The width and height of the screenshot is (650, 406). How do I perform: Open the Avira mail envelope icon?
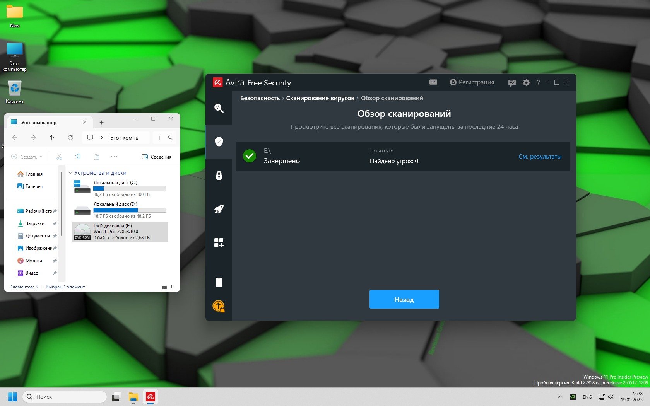(x=433, y=82)
